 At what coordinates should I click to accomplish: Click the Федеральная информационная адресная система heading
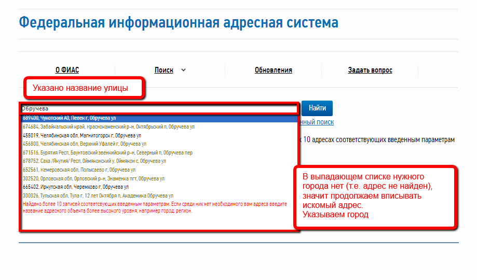click(179, 23)
